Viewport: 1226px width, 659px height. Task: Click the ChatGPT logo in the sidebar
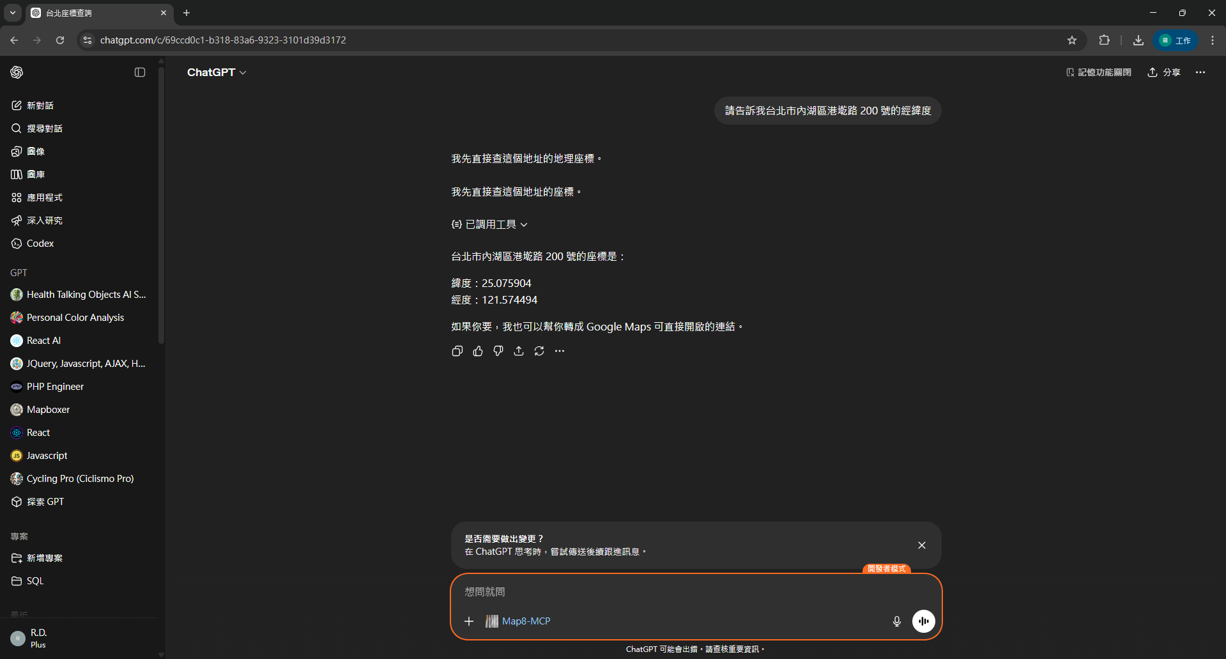tap(17, 72)
